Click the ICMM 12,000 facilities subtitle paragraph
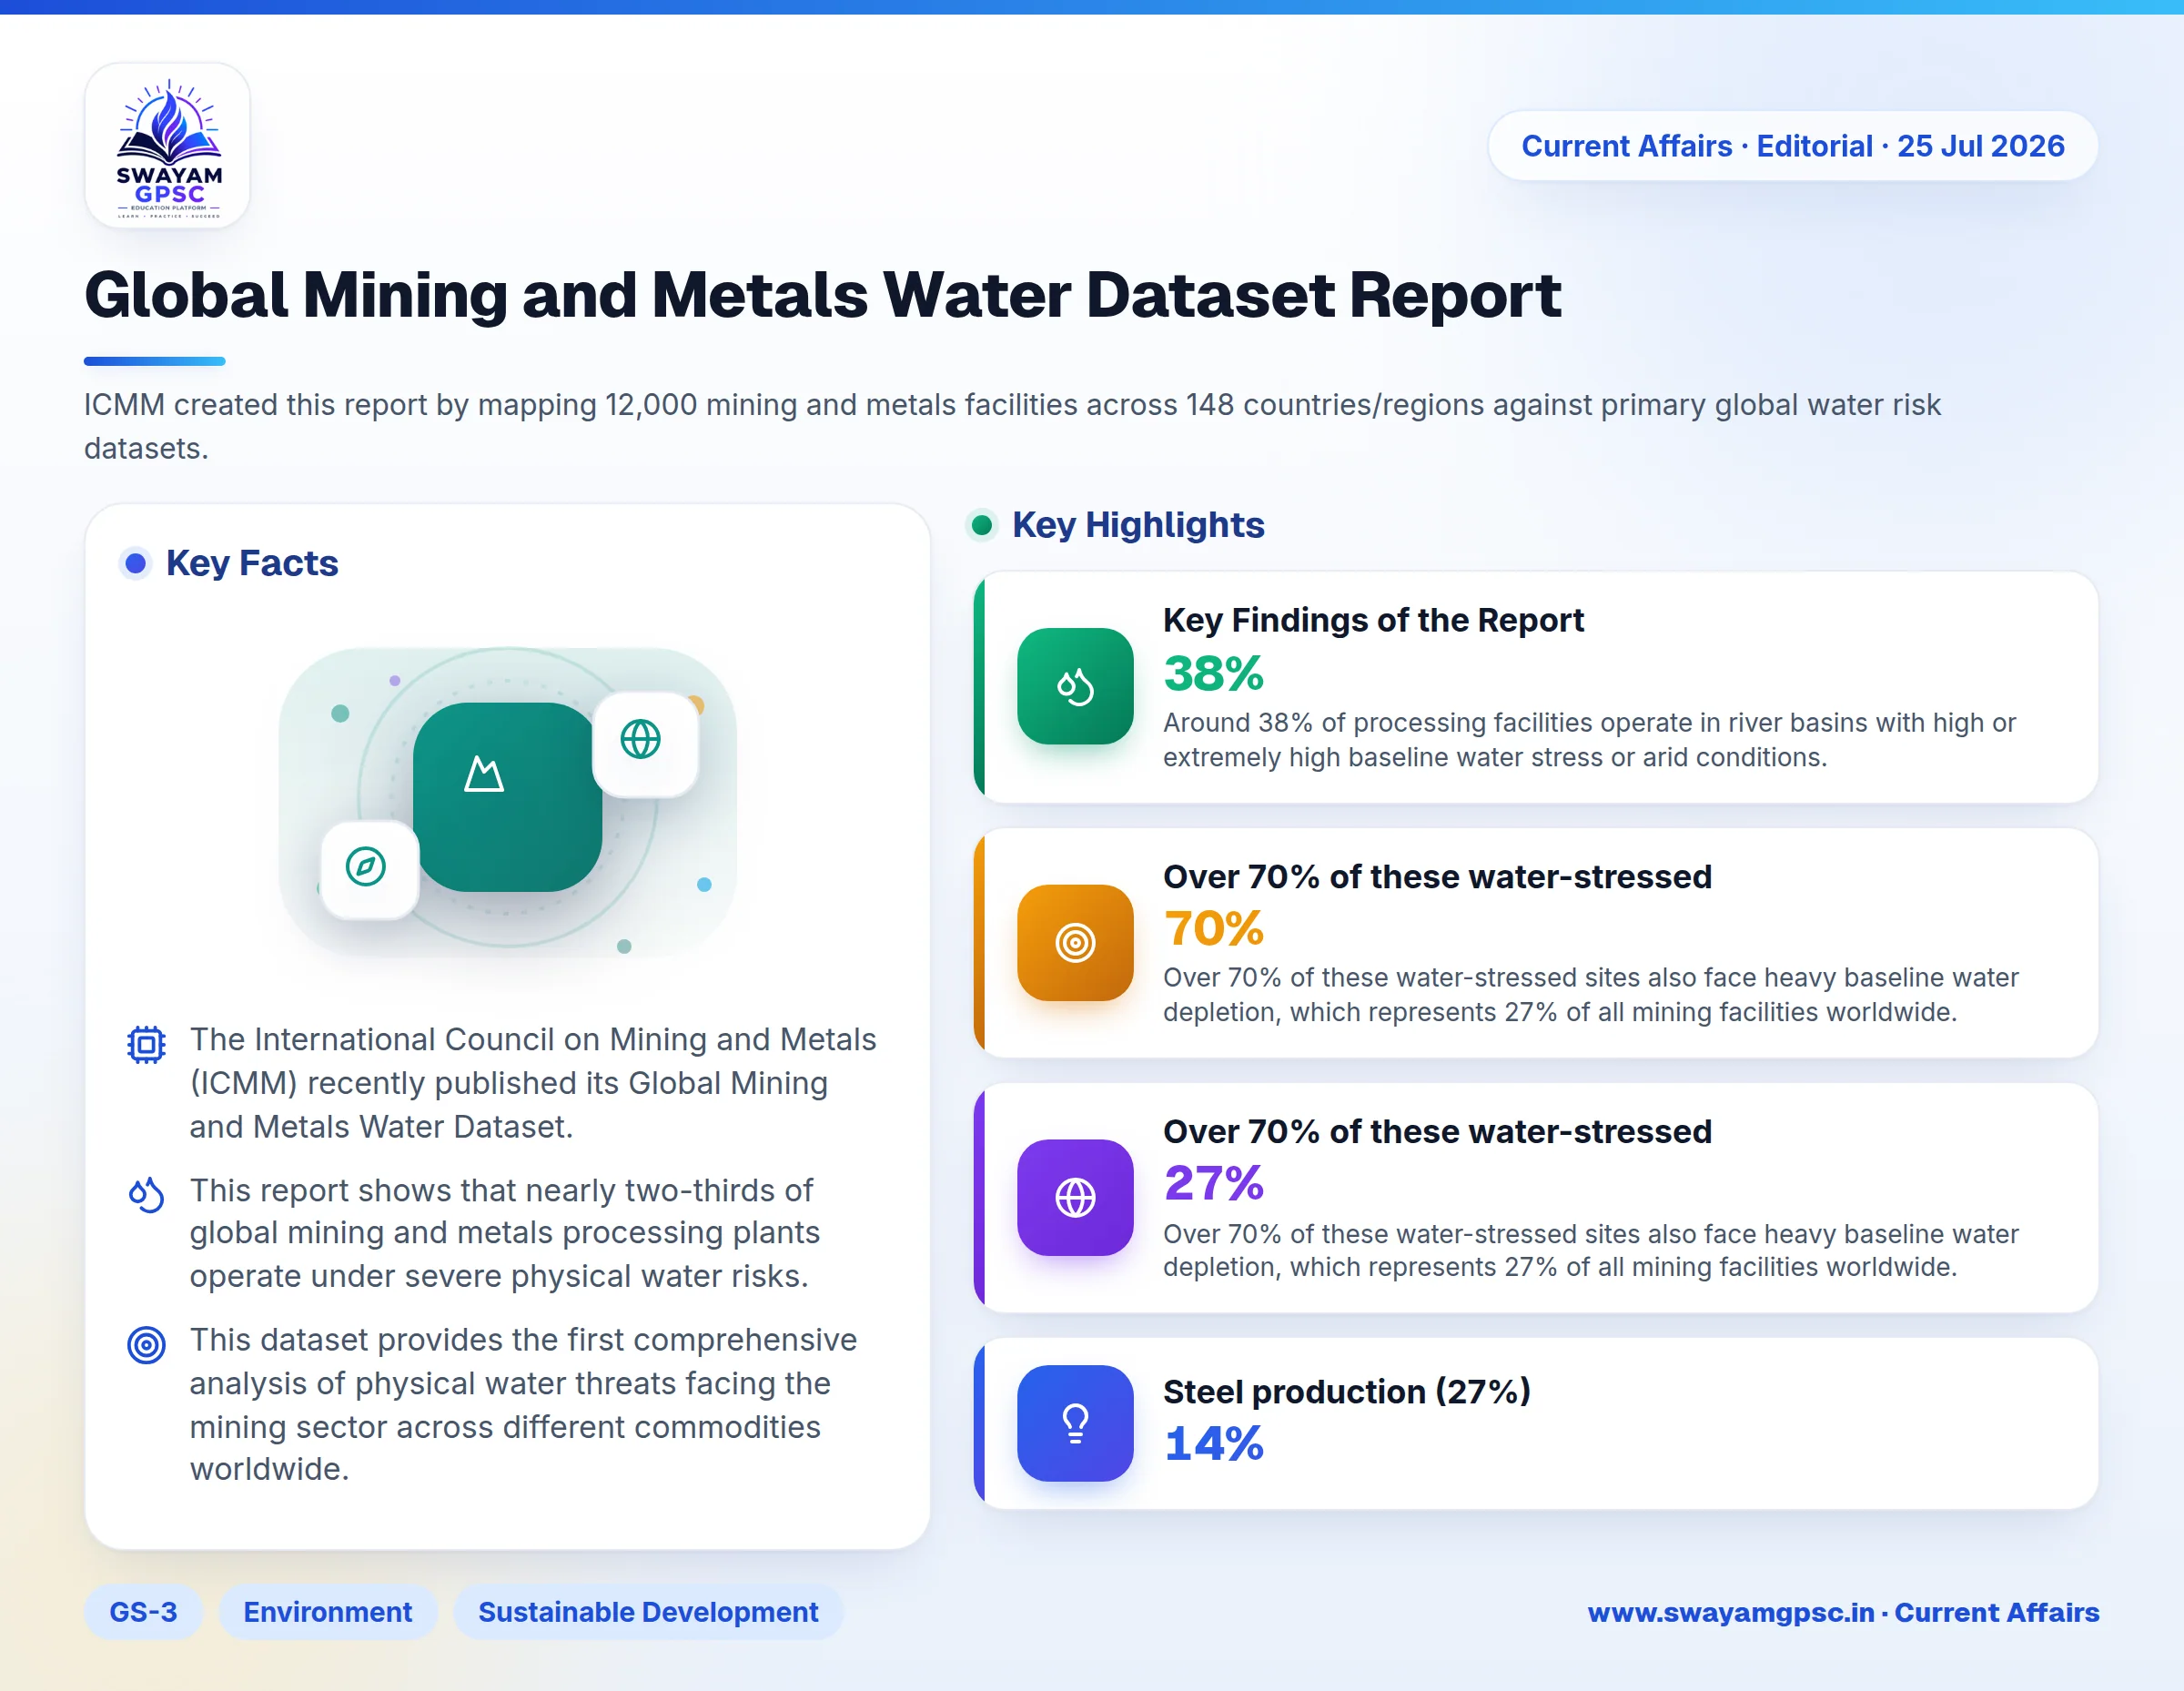2184x1691 pixels. pyautogui.click(x=1011, y=427)
